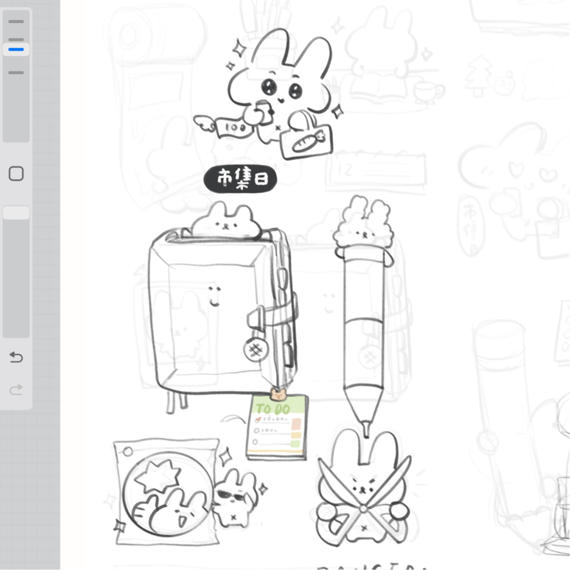Tap the undo arrow in the sidebar
This screenshot has height=570, width=570.
click(16, 357)
